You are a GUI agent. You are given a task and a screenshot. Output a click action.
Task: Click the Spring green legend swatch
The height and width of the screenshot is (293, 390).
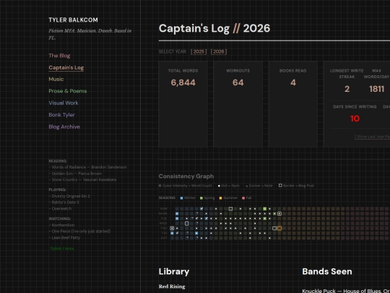pyautogui.click(x=201, y=198)
